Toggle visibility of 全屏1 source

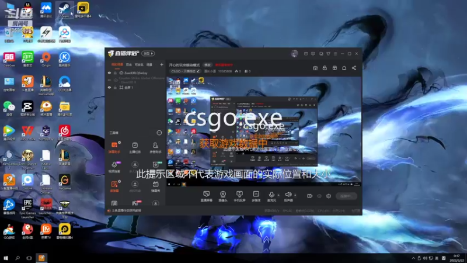[109, 87]
